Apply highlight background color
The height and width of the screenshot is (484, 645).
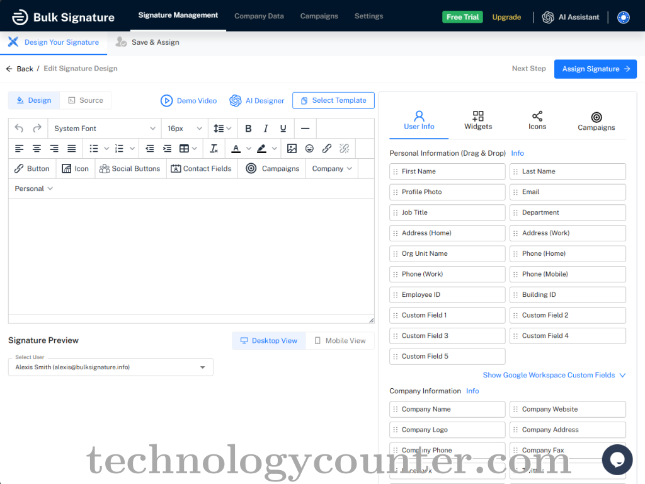261,149
